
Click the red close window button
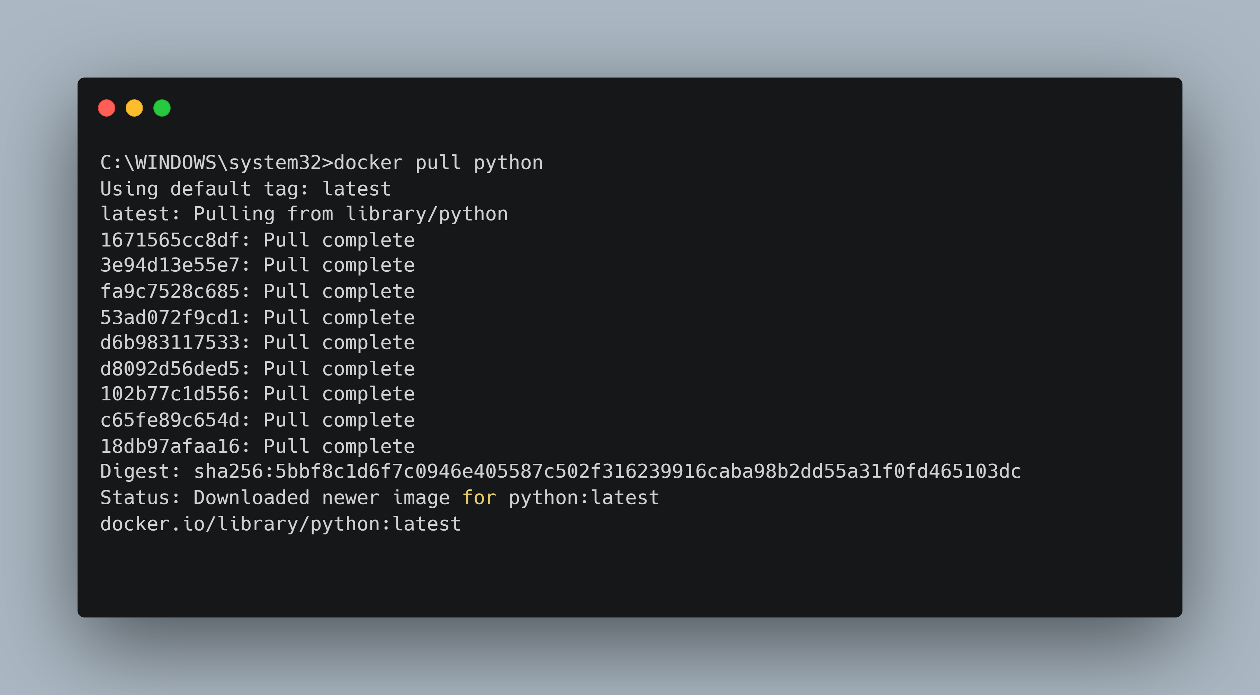[x=107, y=108]
